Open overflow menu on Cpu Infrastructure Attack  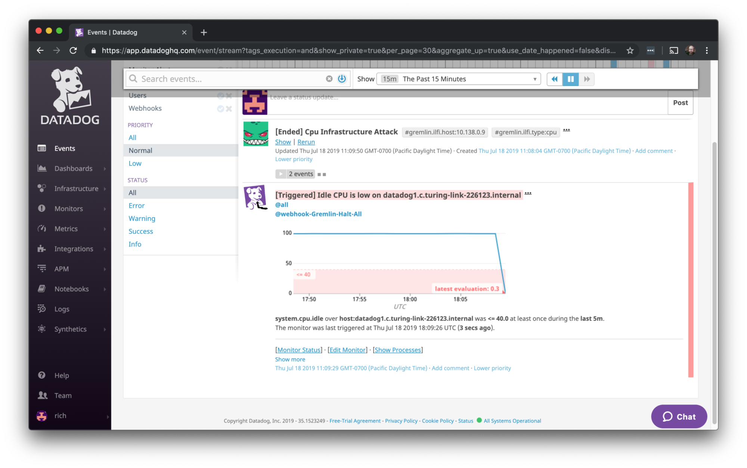(567, 130)
